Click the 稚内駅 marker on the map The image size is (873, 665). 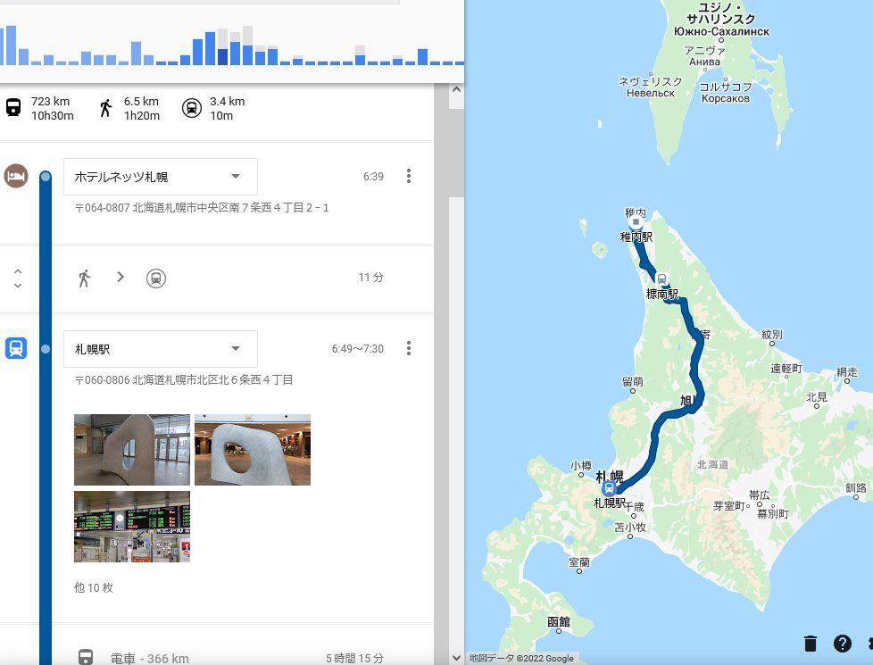coord(636,221)
